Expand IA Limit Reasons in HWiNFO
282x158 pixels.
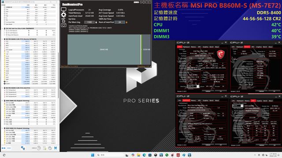4,31
